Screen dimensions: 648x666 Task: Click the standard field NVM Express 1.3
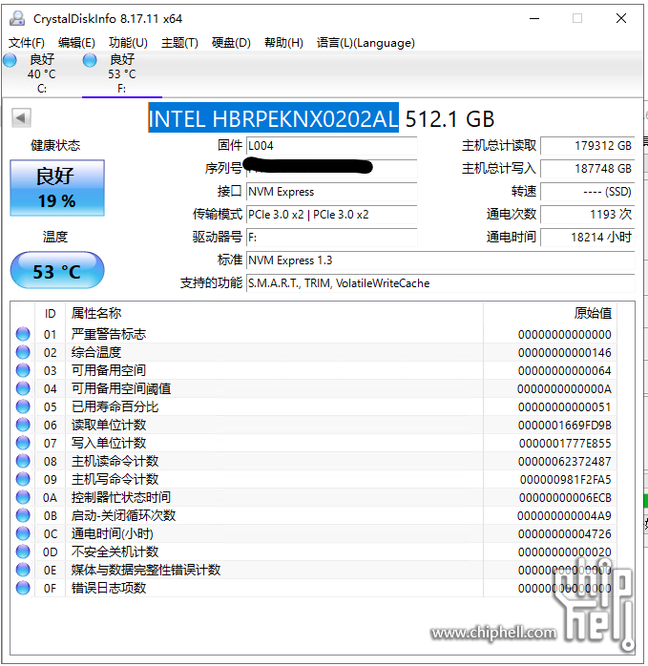(441, 260)
